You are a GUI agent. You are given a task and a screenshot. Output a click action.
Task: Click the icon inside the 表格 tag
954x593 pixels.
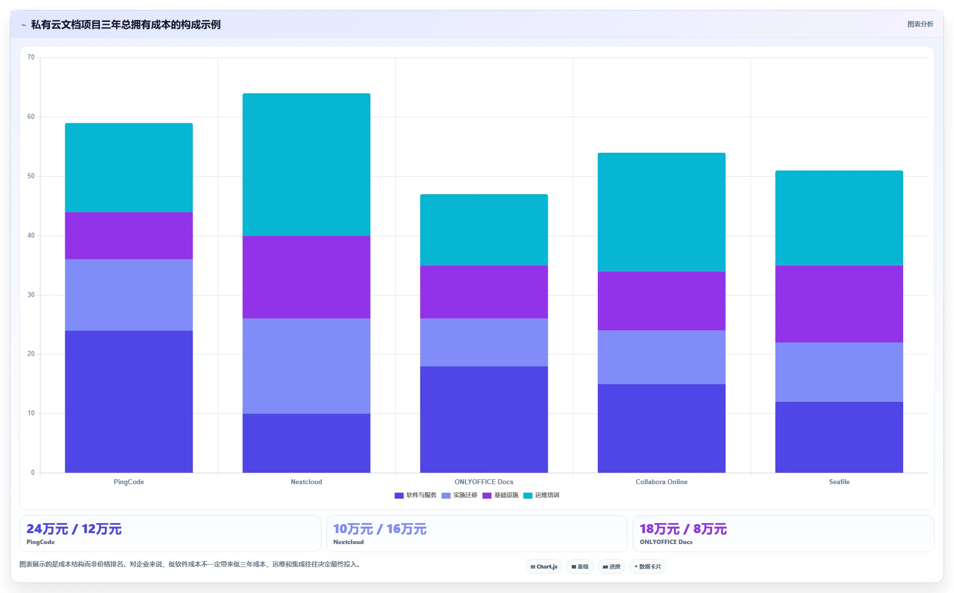click(x=574, y=567)
